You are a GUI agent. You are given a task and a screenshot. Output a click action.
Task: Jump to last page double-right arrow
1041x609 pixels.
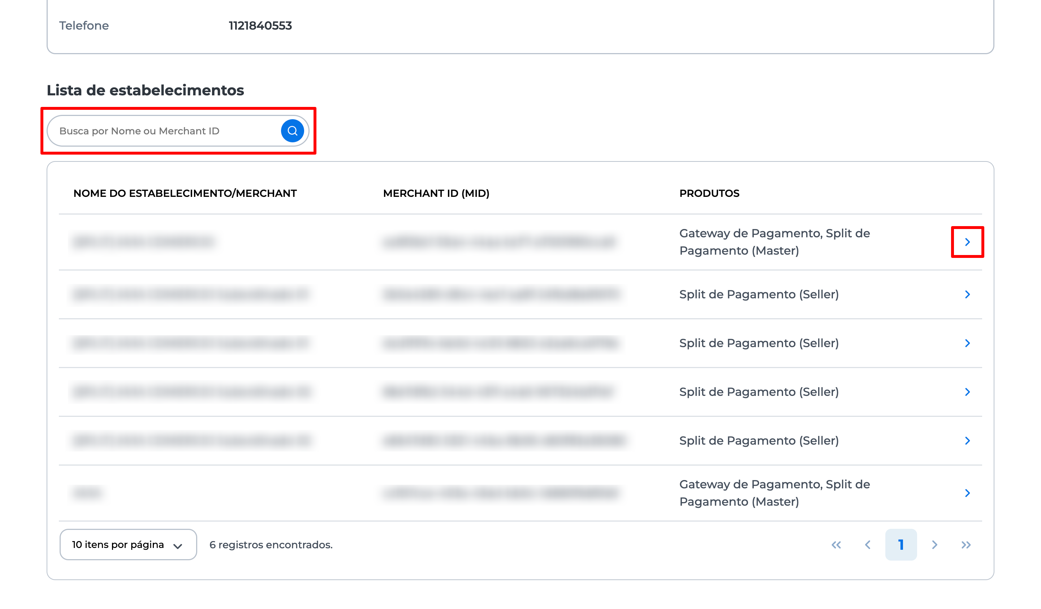pyautogui.click(x=966, y=545)
